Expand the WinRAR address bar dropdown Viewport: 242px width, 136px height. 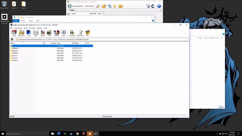pos(188,39)
